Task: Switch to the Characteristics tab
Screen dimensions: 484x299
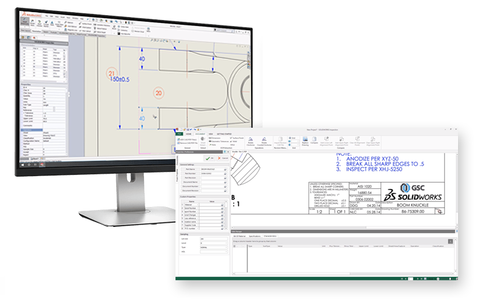Action: (270, 236)
